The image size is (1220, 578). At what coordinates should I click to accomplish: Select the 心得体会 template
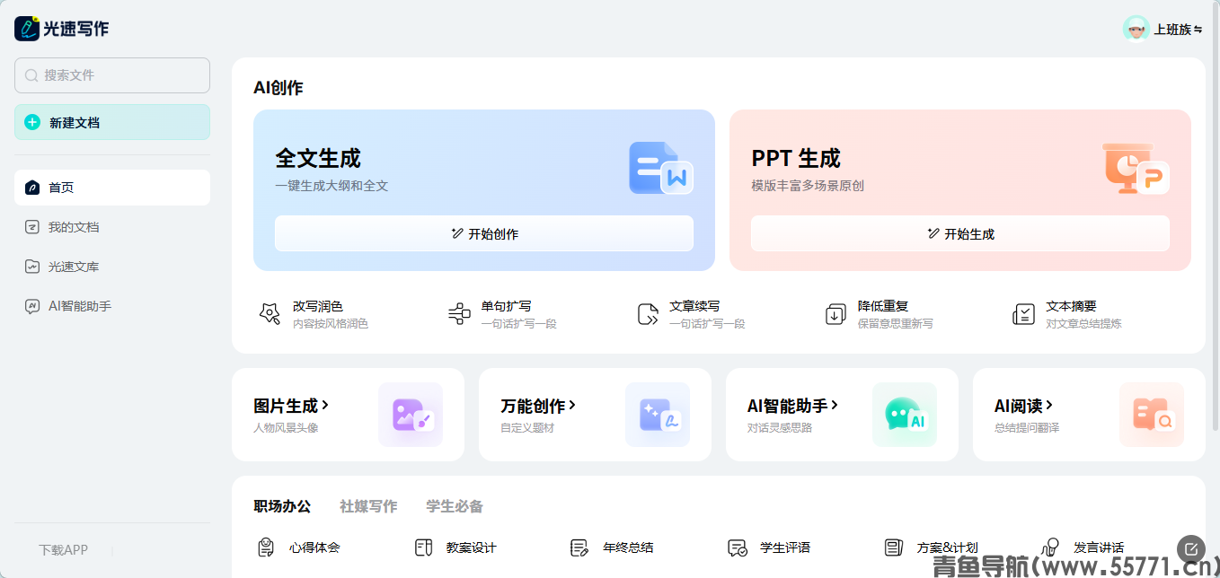pyautogui.click(x=299, y=547)
